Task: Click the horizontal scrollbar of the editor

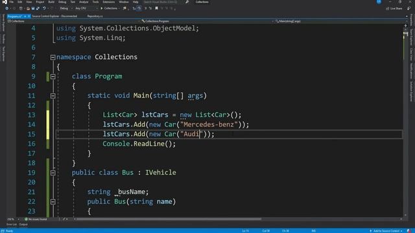Action: pyautogui.click(x=169, y=219)
